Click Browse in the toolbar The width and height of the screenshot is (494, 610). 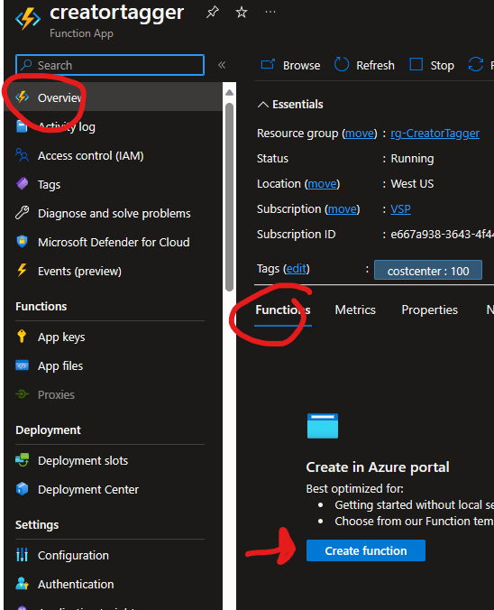[290, 65]
